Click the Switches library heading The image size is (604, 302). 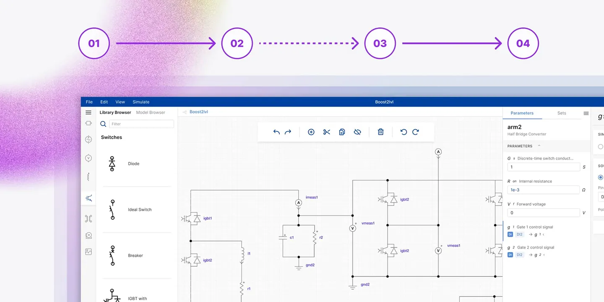tap(112, 137)
